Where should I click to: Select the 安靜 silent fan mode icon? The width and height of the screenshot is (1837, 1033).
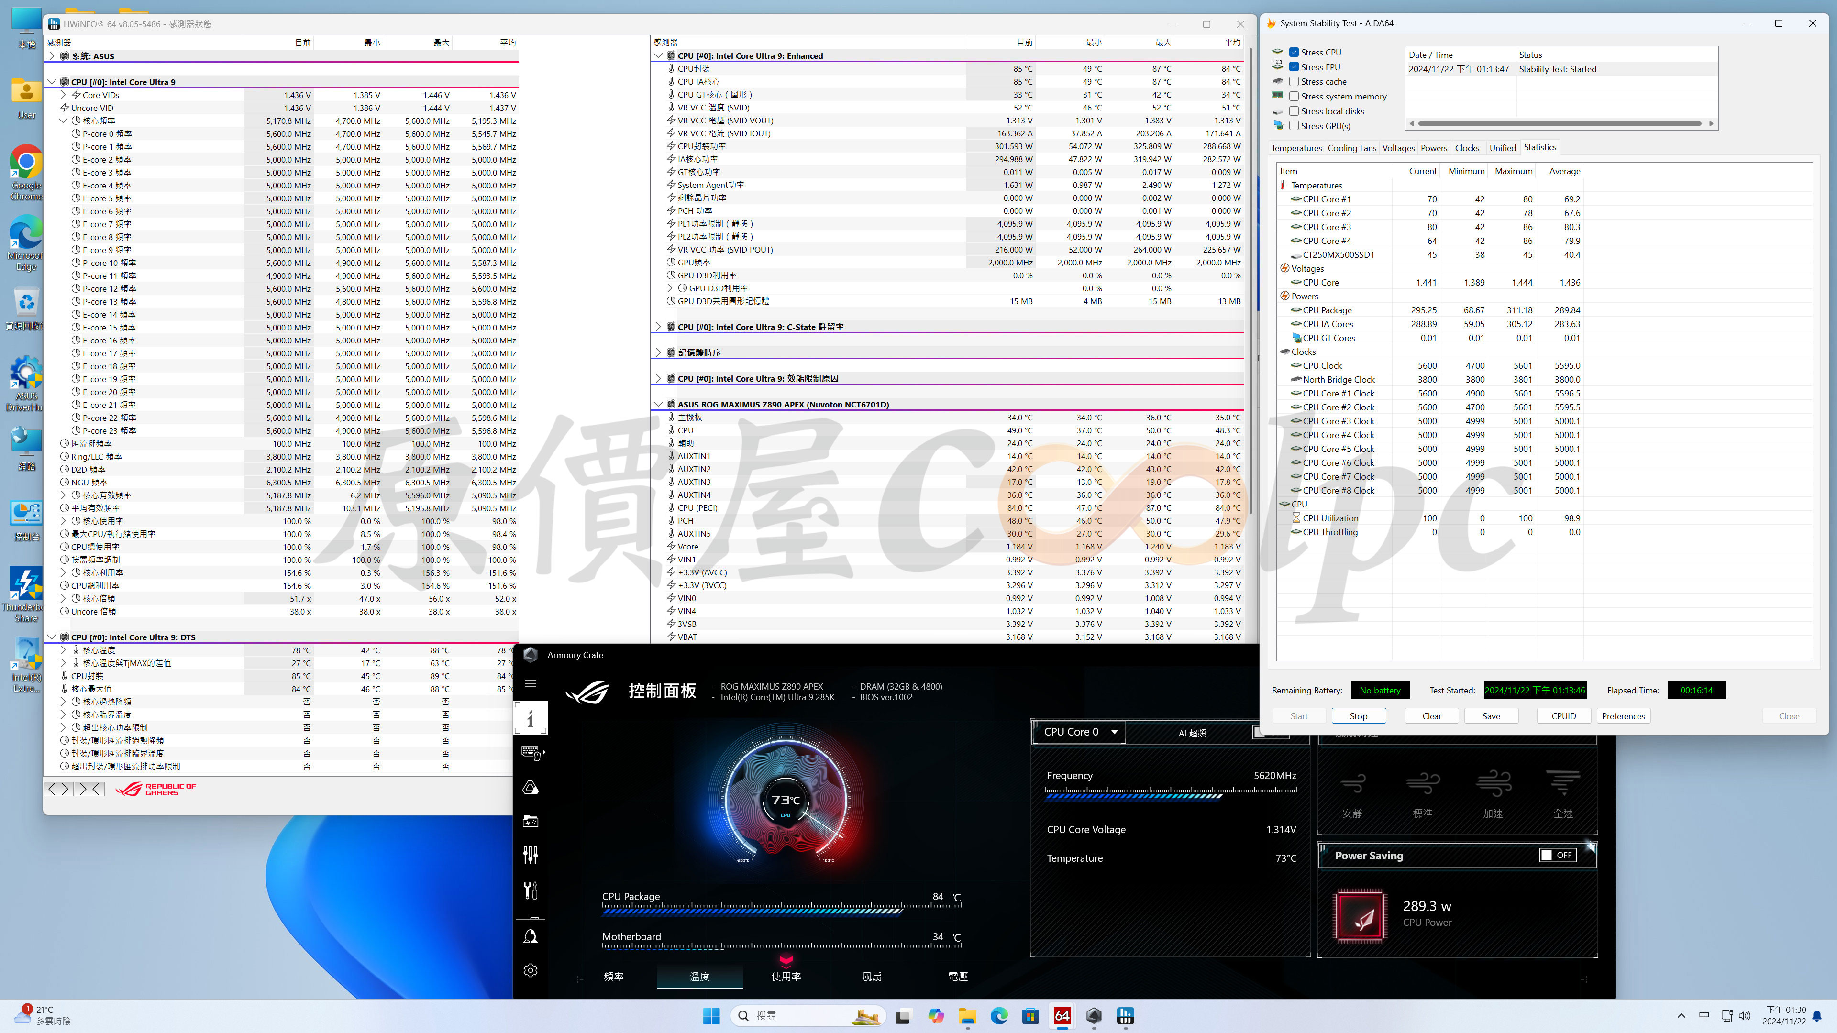tap(1352, 784)
